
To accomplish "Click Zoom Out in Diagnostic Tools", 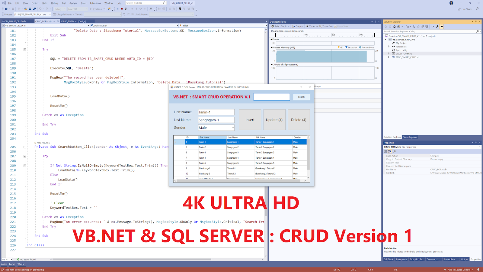I will pos(326,26).
